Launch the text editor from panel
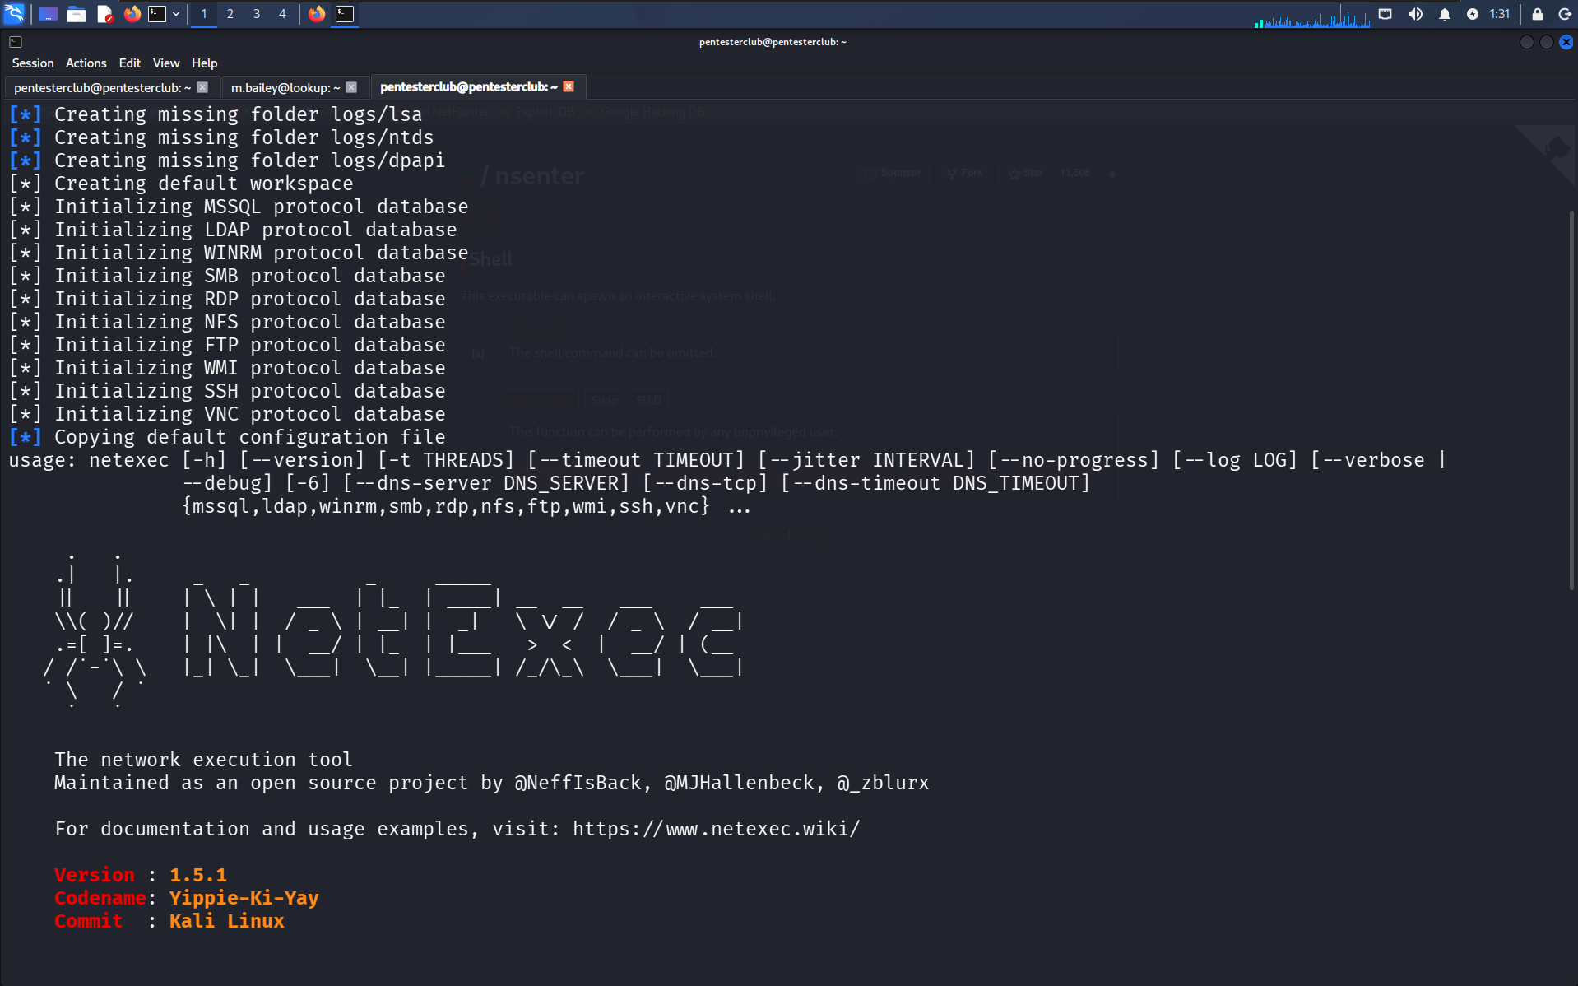The height and width of the screenshot is (986, 1578). (104, 14)
